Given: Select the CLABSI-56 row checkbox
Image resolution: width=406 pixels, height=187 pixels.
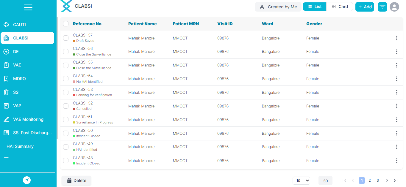Looking at the screenshot, I should (x=66, y=52).
